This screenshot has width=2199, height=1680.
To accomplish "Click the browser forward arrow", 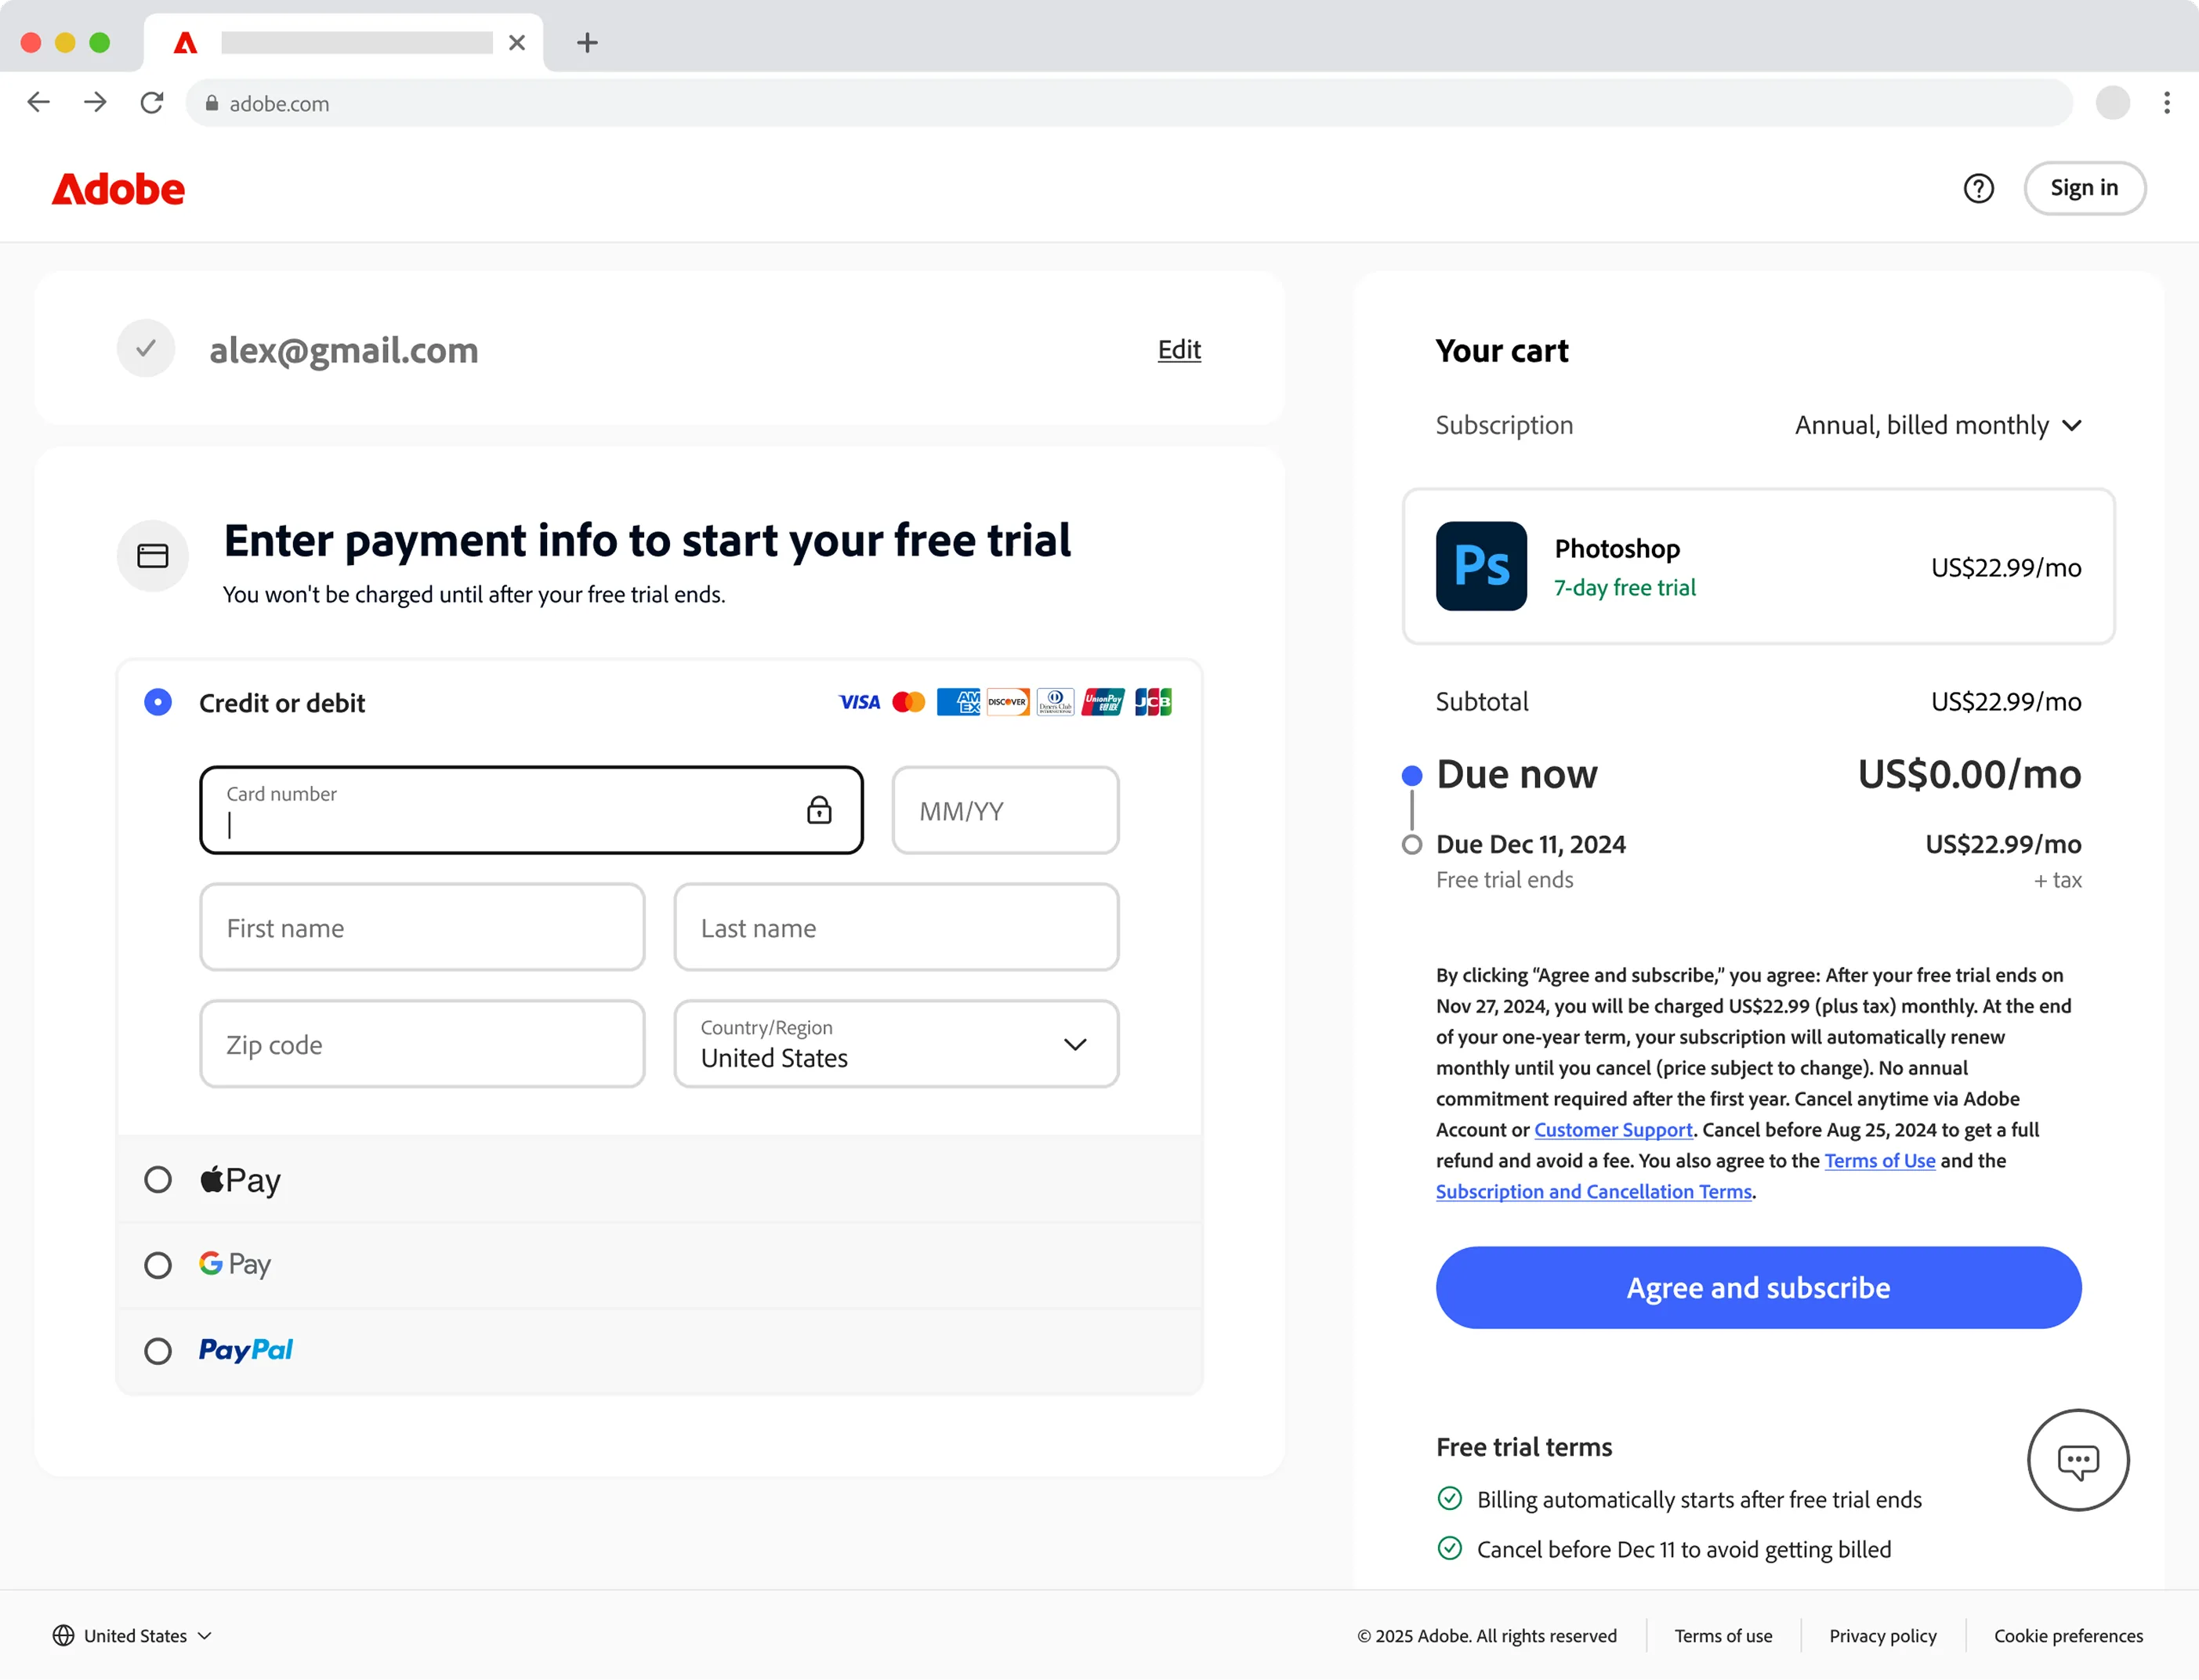I will click(x=95, y=102).
